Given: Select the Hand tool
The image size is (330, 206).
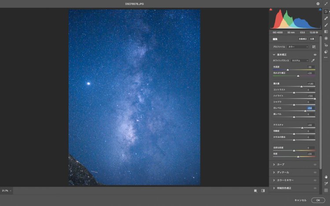Looking at the screenshot, I should [326, 177].
